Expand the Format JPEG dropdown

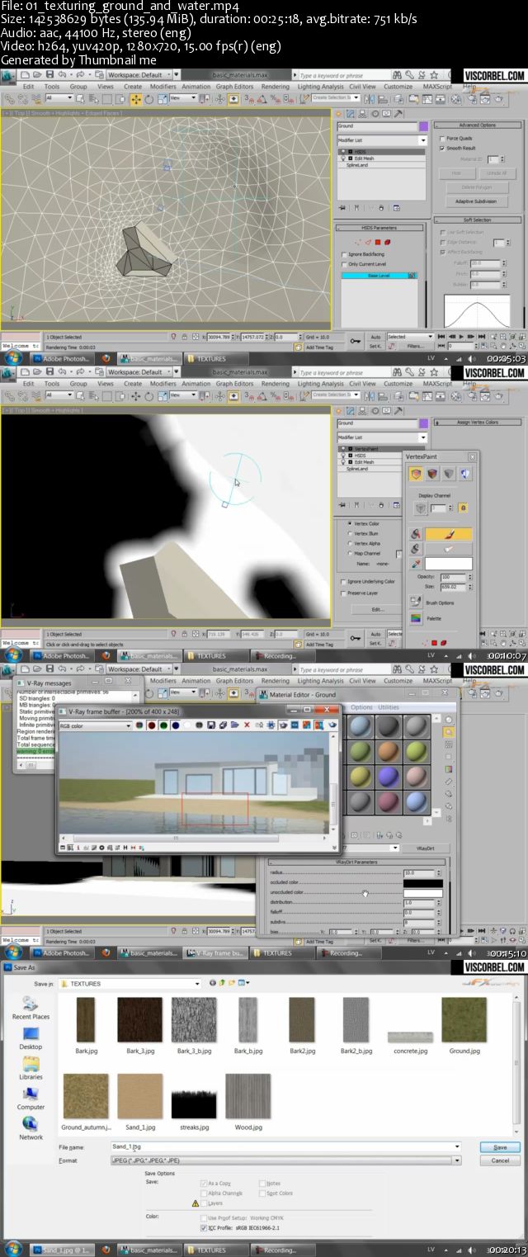285,1160
